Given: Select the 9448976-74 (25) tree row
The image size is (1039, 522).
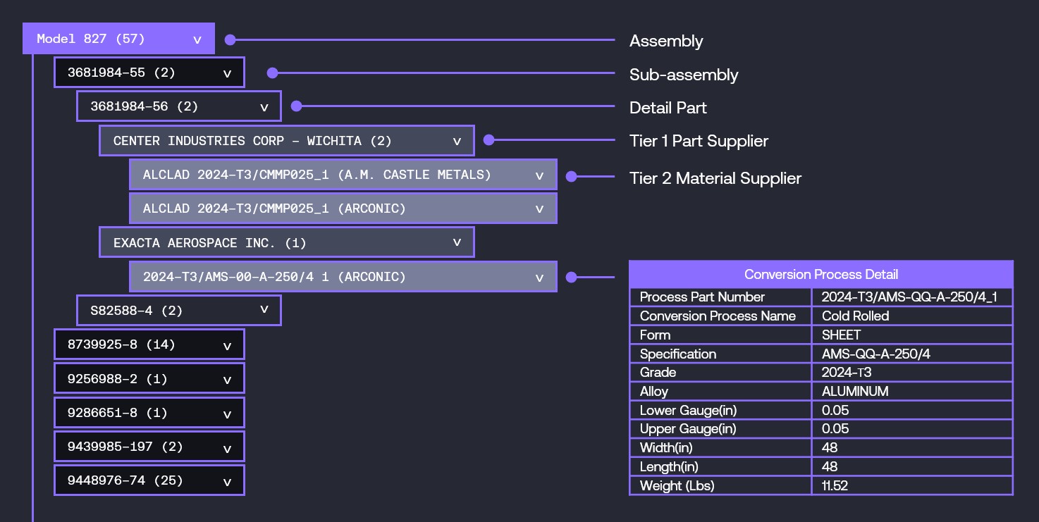Looking at the screenshot, I should point(149,480).
